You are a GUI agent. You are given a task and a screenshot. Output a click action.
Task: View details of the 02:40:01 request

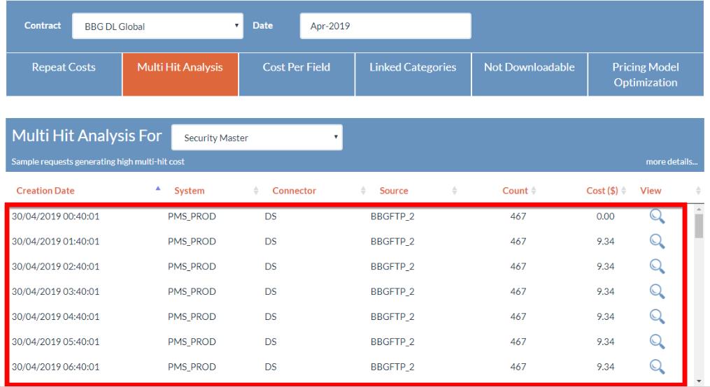pos(656,266)
